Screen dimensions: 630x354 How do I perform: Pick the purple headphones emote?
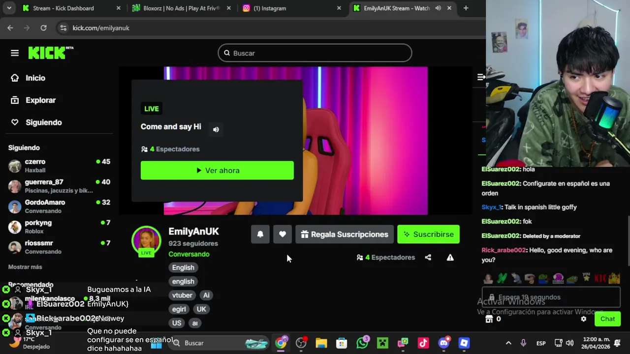click(558, 279)
